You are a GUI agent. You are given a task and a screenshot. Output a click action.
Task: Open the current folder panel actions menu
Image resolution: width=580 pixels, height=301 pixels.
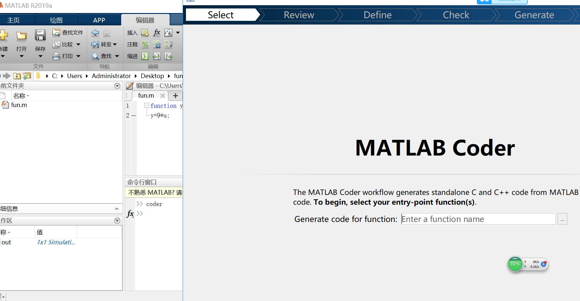(x=117, y=86)
